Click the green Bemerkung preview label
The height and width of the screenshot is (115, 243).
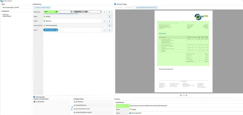point(122,106)
